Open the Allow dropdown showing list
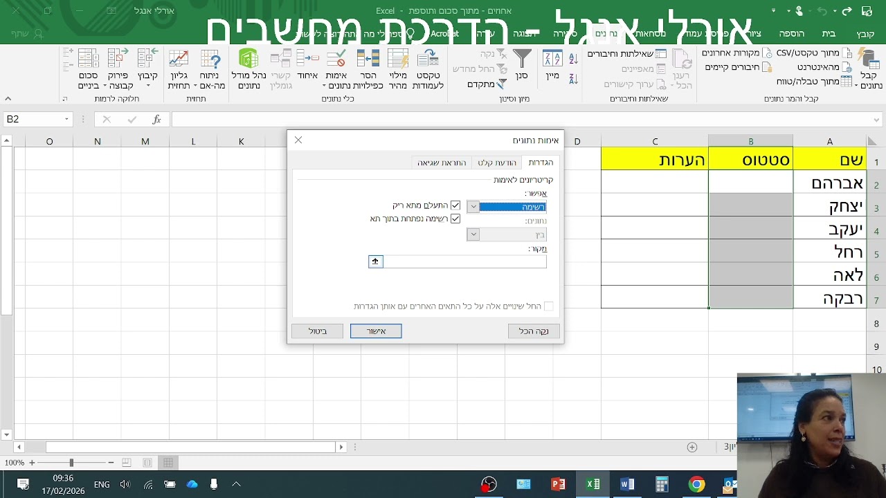This screenshot has width=886, height=498. (473, 206)
